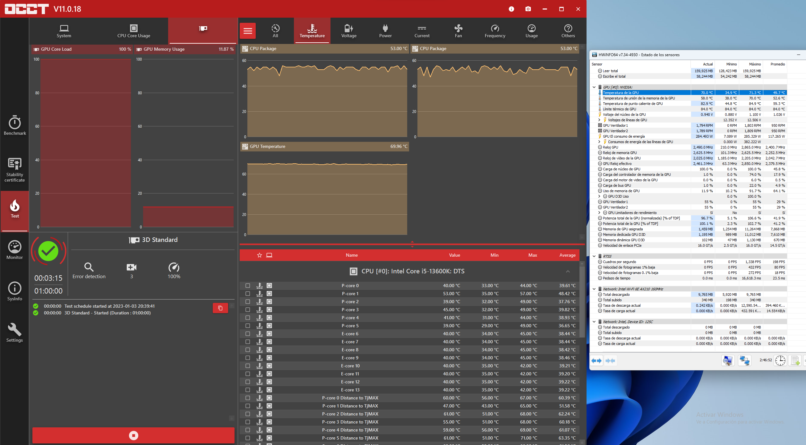Click the red panel splitter handle arrows
Image resolution: width=806 pixels, height=445 pixels.
[412, 244]
